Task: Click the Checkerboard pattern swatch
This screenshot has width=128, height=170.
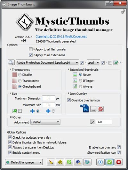Action: click(14, 86)
